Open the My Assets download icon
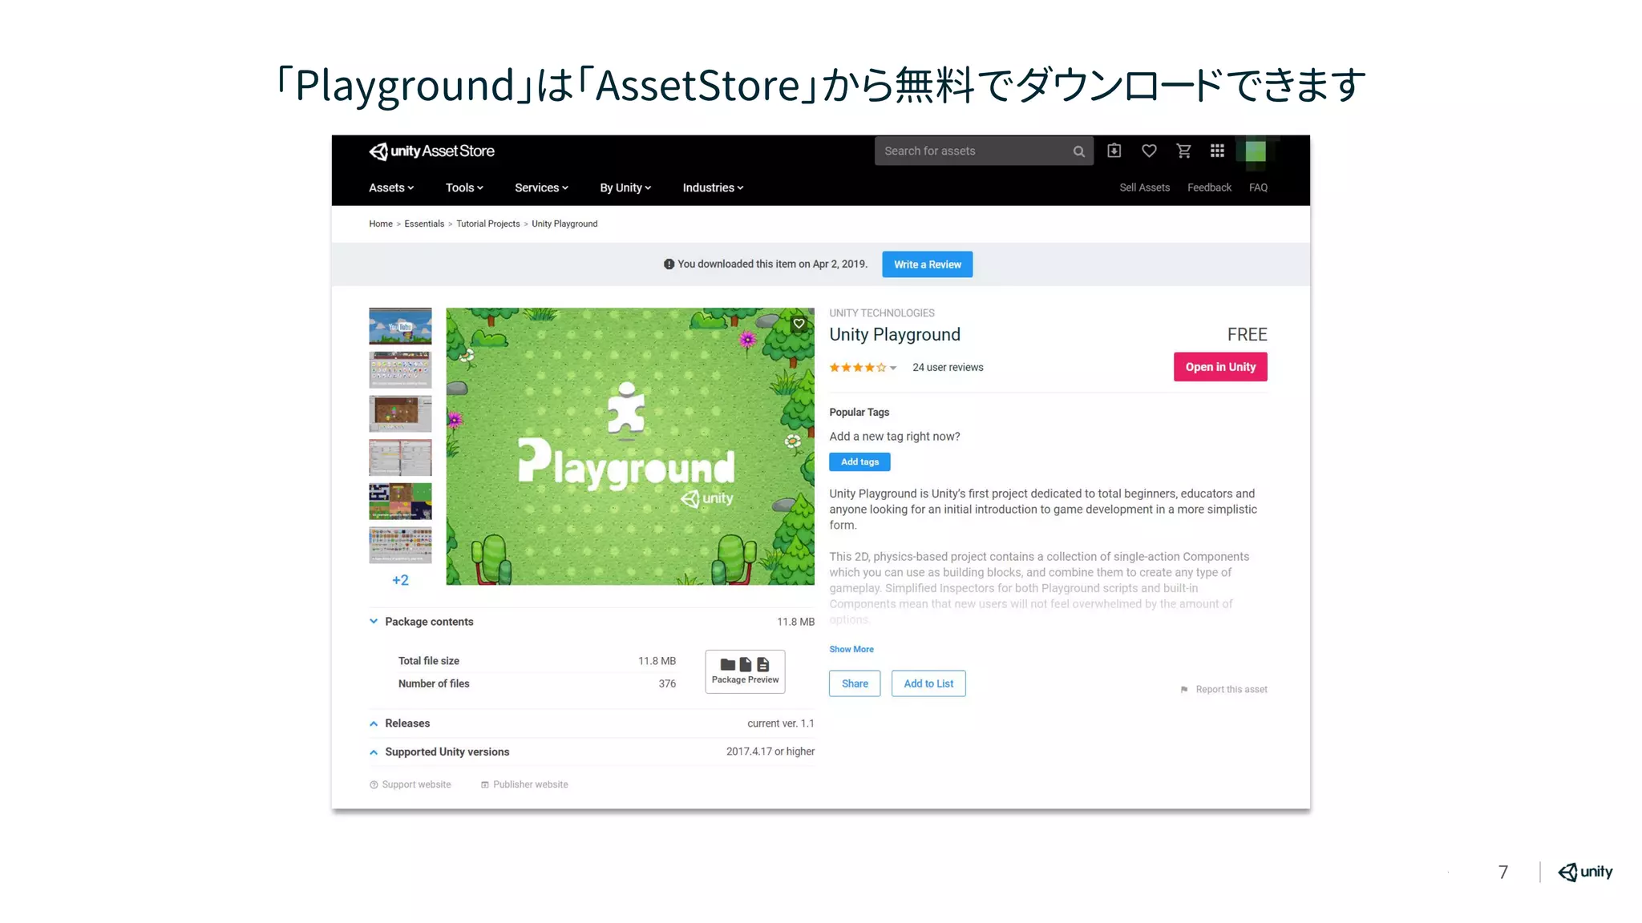 point(1114,151)
